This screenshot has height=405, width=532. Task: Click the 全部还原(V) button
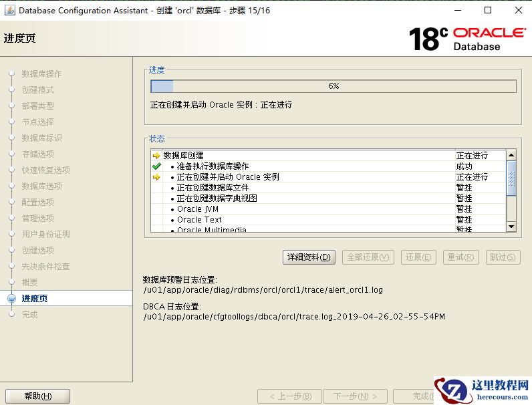(x=368, y=257)
